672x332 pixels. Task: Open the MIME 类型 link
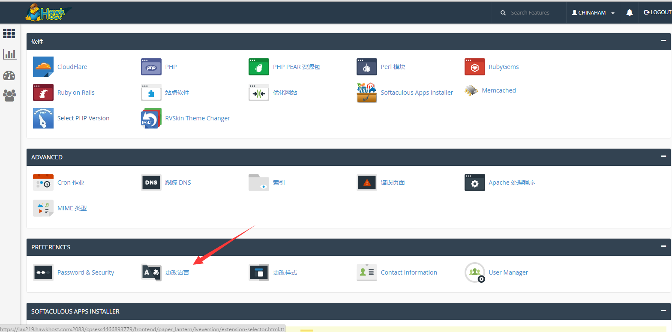[x=72, y=208]
